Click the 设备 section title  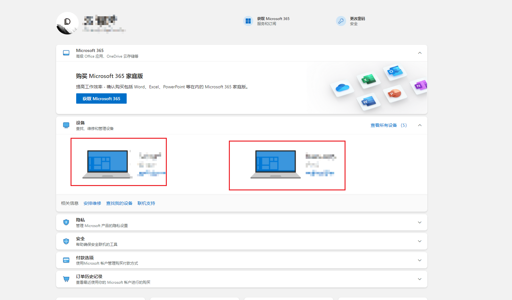(x=81, y=123)
